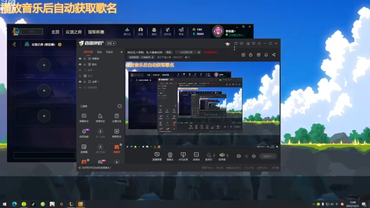Open 云顶之弈 tab in League client

pos(74,32)
